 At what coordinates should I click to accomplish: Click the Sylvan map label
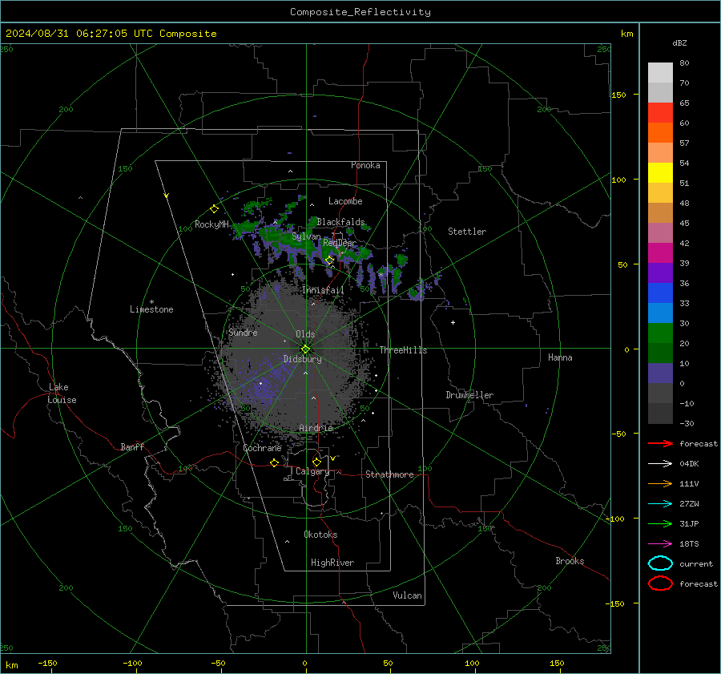306,236
